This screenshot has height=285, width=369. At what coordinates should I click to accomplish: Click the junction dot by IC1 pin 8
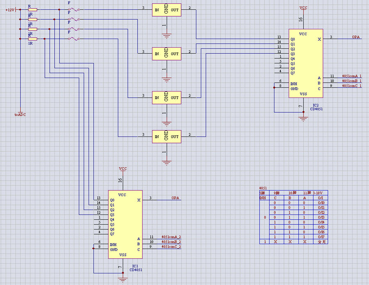coord(94,249)
